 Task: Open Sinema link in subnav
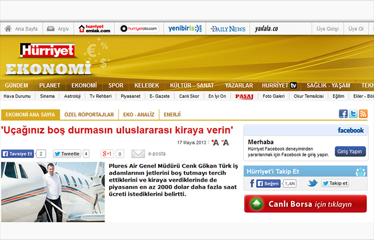tap(47, 96)
